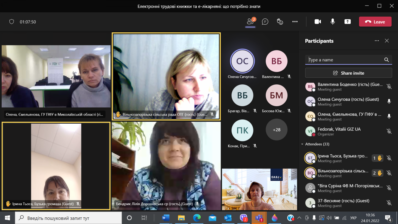Expand hidden system tray icons
This screenshot has height=224, width=398.
point(299,218)
